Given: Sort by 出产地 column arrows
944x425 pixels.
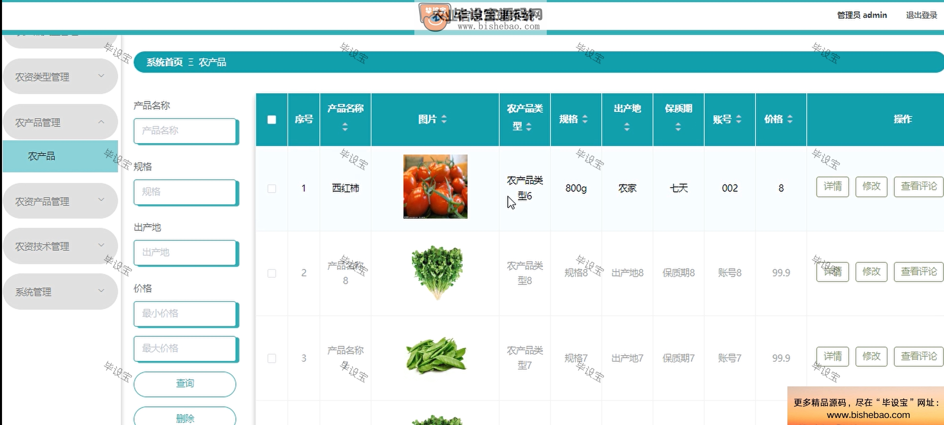Looking at the screenshot, I should point(627,127).
